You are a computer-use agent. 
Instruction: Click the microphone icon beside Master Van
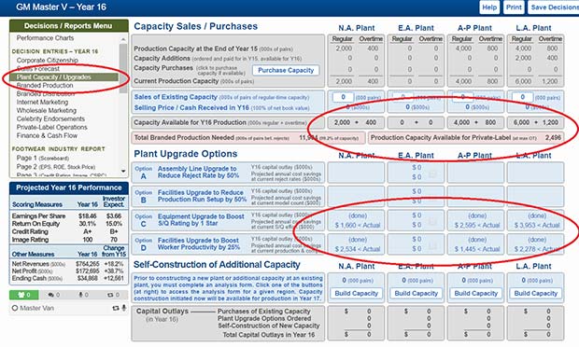click(x=123, y=308)
